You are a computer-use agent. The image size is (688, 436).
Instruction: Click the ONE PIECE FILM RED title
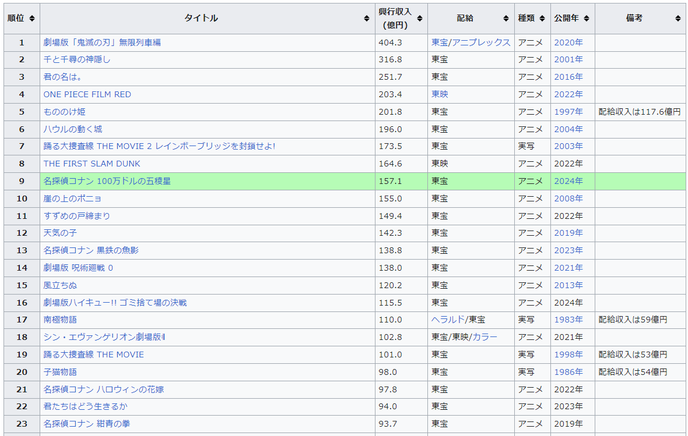pos(87,94)
